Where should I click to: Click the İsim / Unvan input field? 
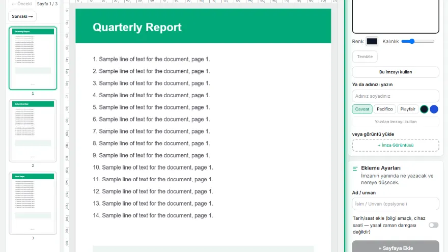click(x=396, y=204)
